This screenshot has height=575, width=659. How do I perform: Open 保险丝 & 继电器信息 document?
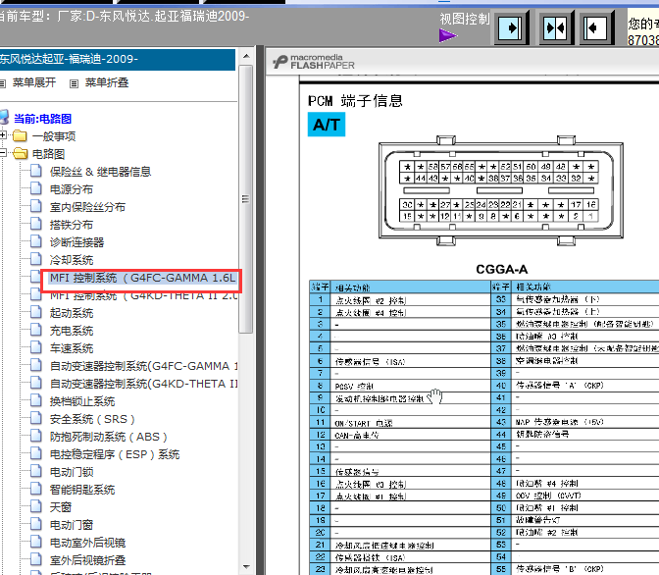point(100,172)
